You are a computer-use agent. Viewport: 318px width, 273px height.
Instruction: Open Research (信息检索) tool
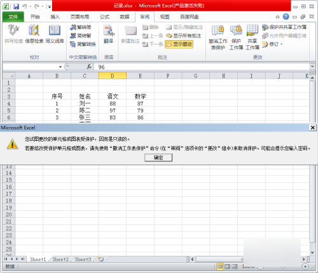(x=34, y=34)
